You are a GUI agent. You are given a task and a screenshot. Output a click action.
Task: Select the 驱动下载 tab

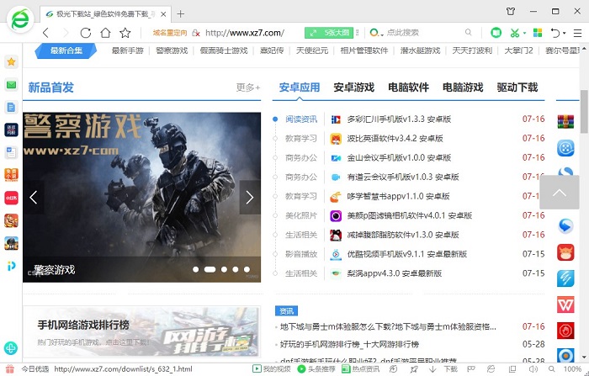(x=517, y=87)
